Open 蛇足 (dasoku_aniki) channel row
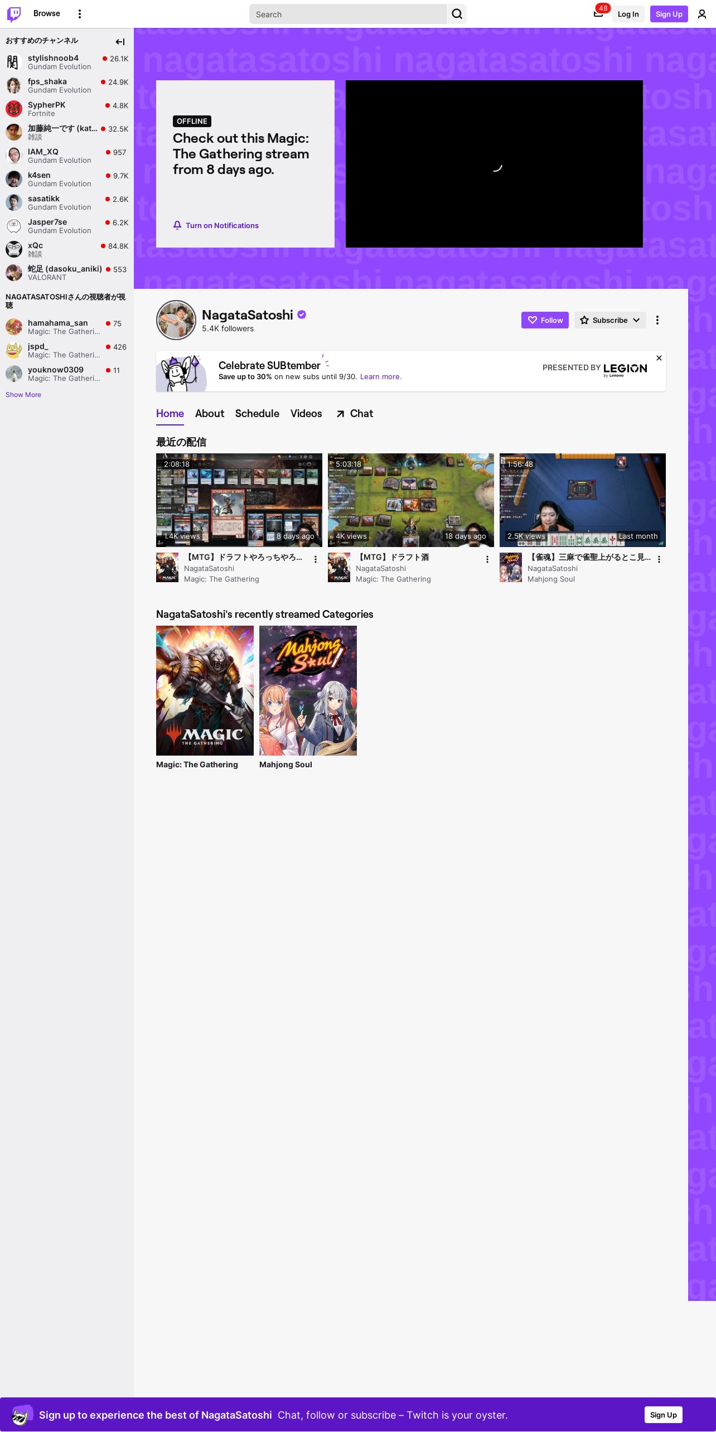716x1432 pixels. point(67,273)
